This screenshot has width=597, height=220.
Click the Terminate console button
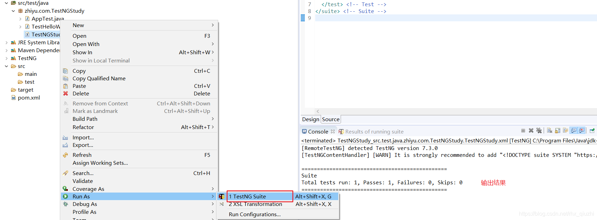click(x=523, y=131)
